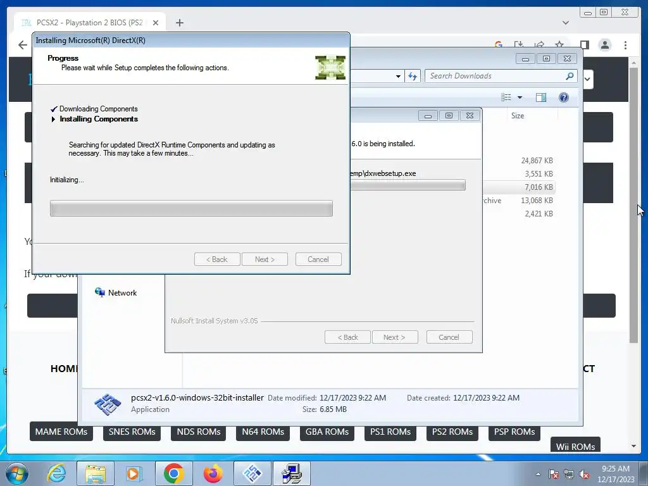Select the file row with 3,551 KB

(x=518, y=174)
